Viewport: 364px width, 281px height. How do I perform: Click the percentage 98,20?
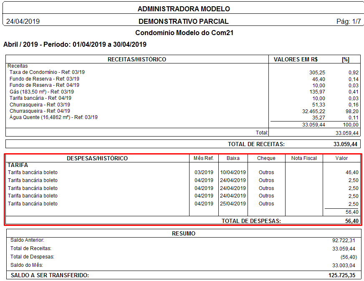tap(352, 111)
